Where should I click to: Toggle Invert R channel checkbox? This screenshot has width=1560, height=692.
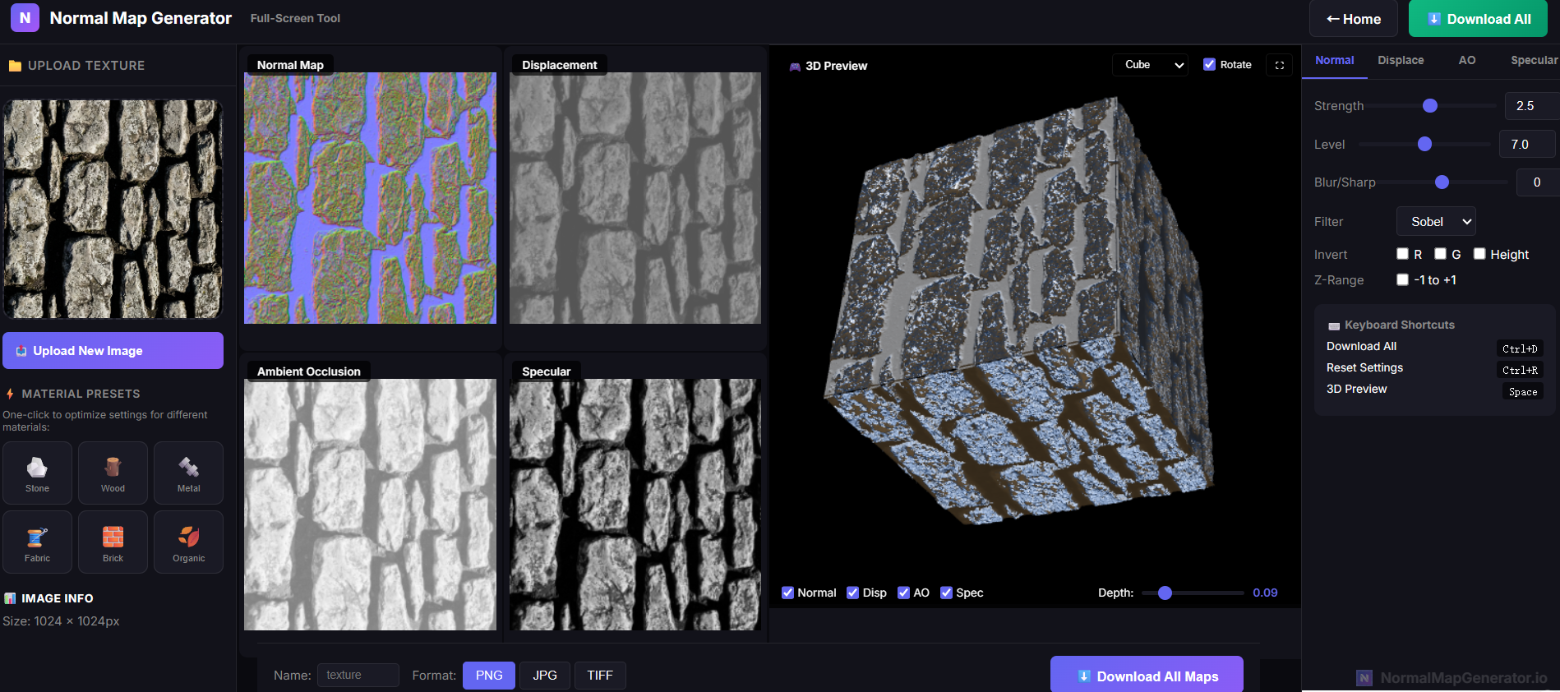pyautogui.click(x=1402, y=254)
